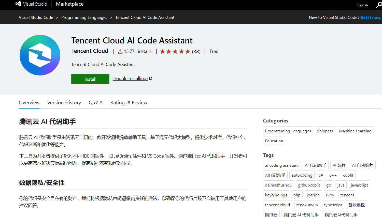Click the c# tag
382x217 pixels.
pos(321,175)
